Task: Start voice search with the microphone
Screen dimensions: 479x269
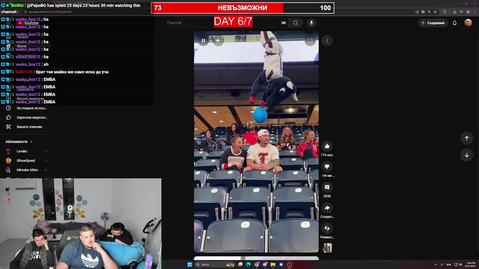Action: coord(311,23)
